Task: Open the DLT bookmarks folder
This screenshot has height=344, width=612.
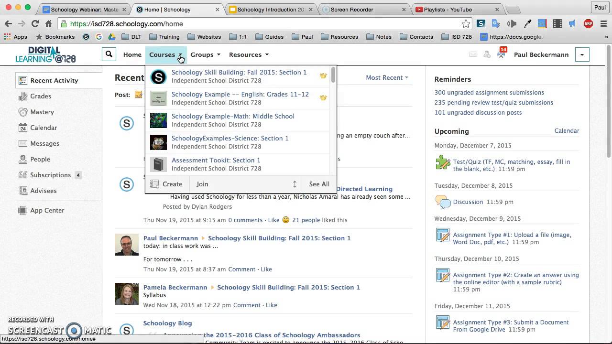Action: [131, 37]
